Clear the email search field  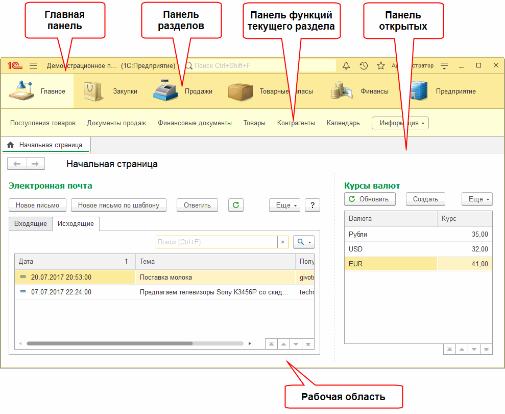point(282,242)
